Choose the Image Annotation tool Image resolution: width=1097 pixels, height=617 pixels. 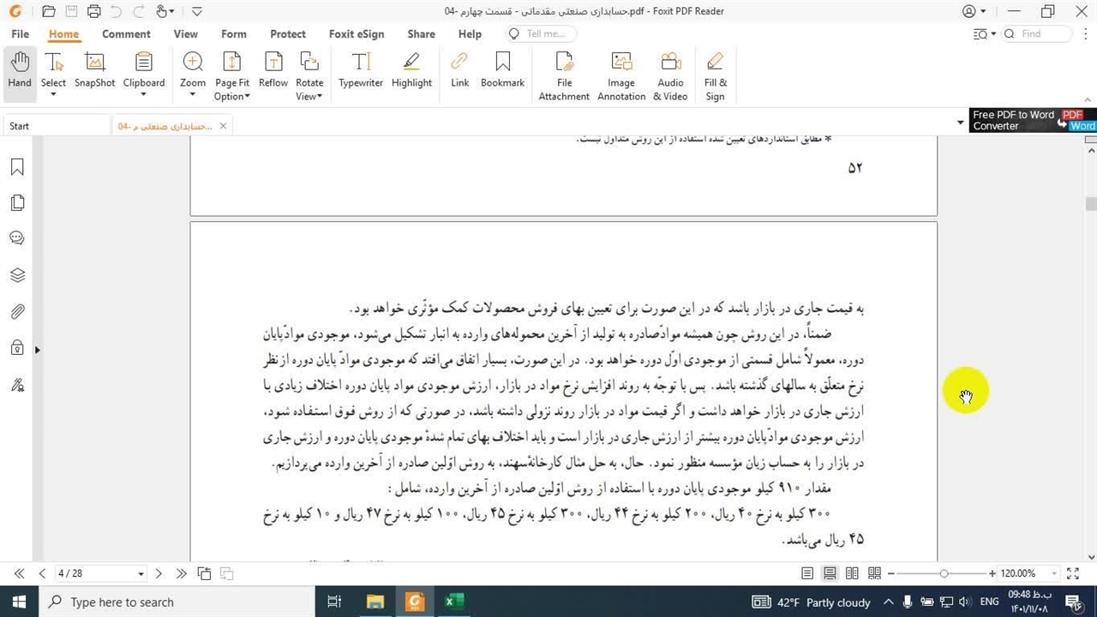tap(621, 75)
